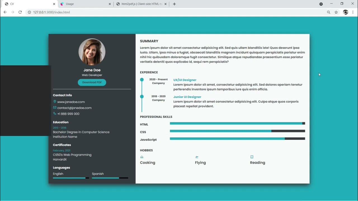Click the SUMMARY heading
Image resolution: width=358 pixels, height=201 pixels.
point(149,41)
